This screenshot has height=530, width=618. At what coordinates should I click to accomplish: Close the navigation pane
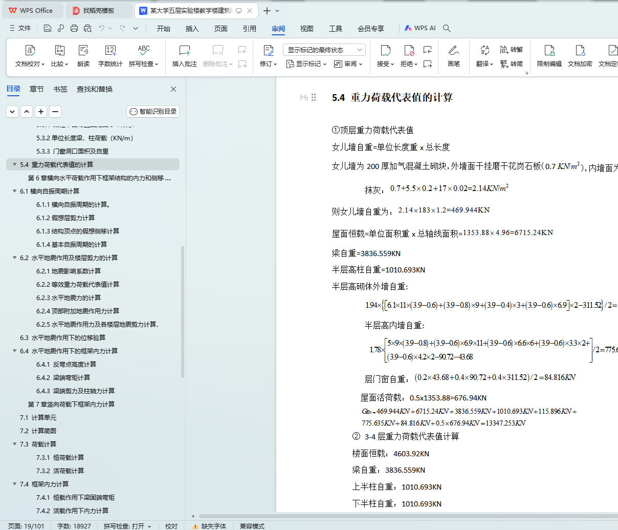[173, 89]
